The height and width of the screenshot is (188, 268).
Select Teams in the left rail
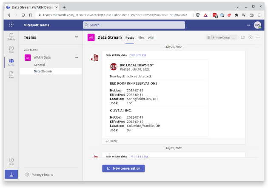click(x=11, y=62)
